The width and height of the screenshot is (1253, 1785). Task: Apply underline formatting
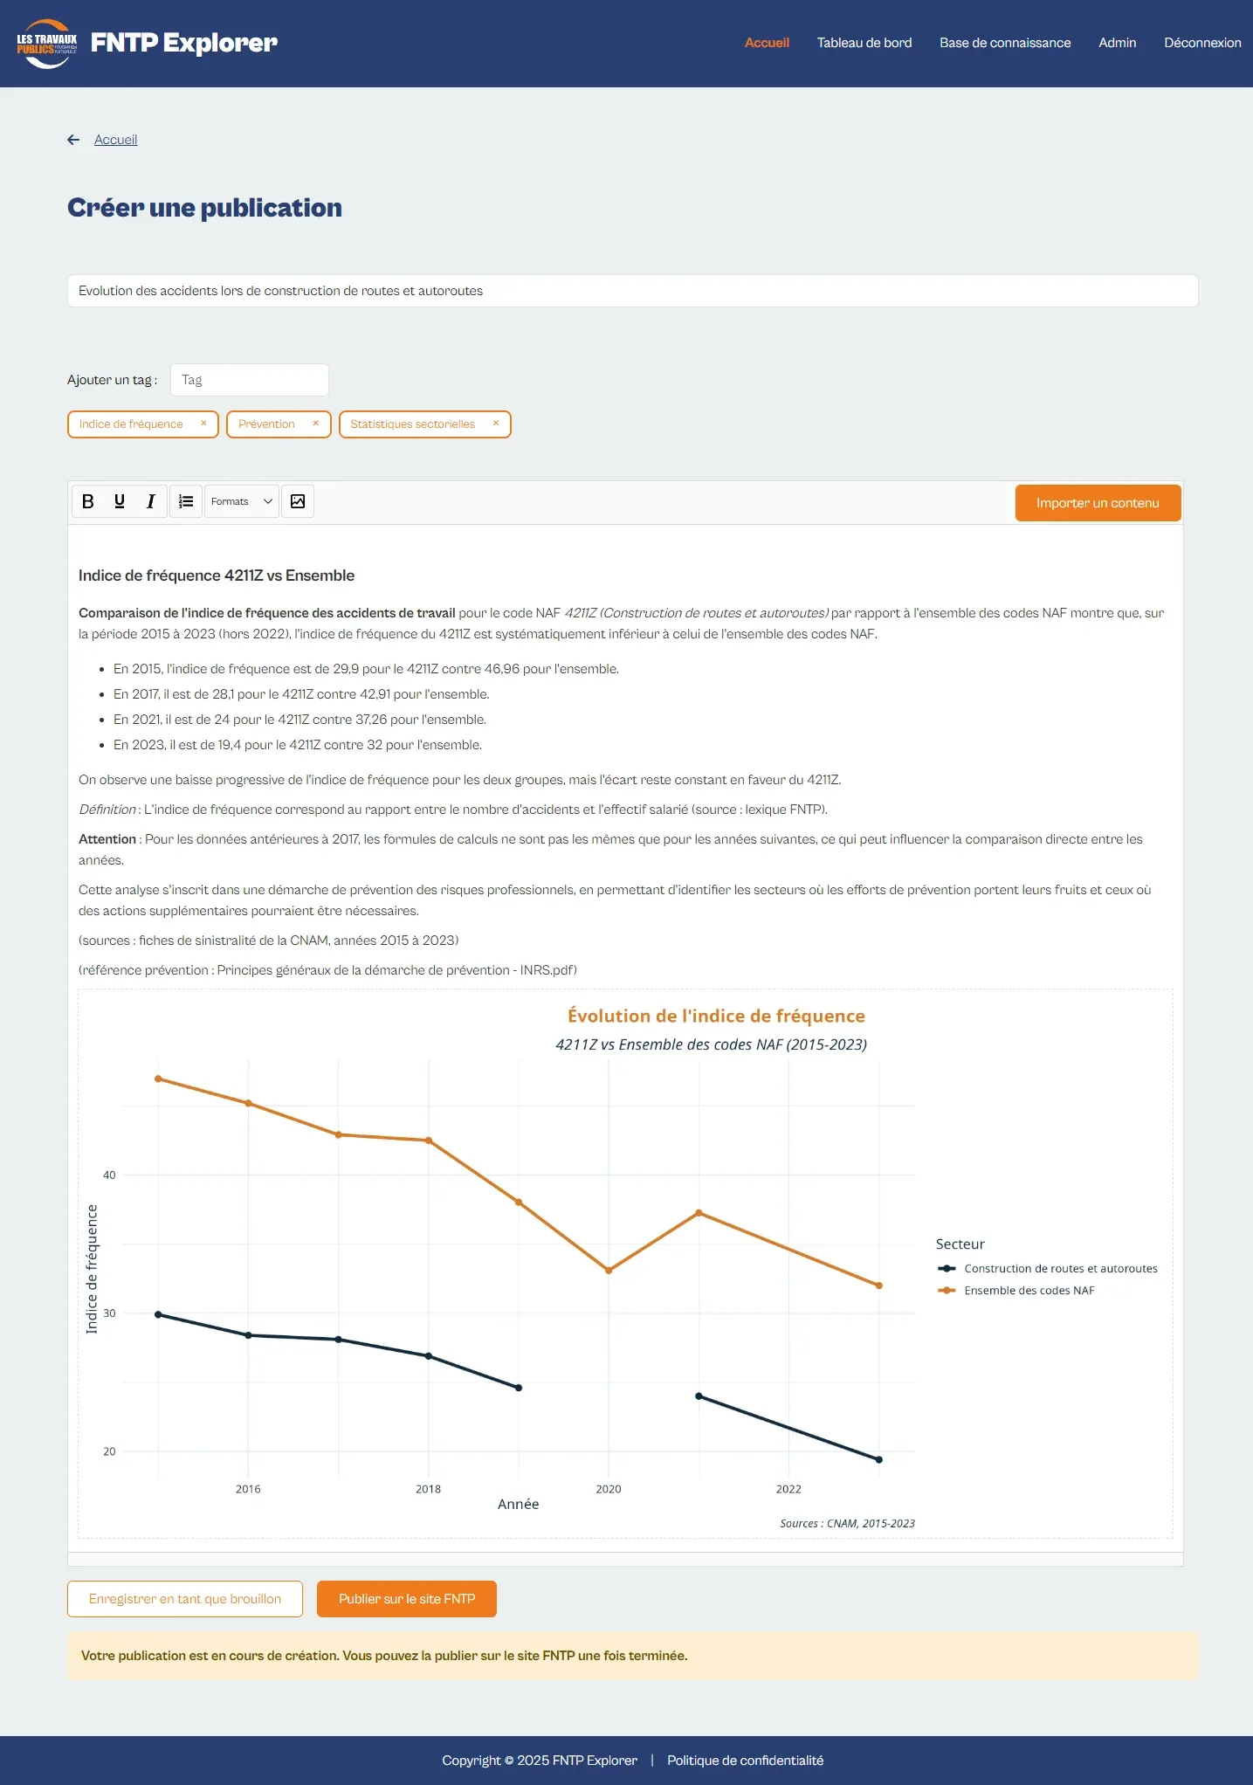120,501
